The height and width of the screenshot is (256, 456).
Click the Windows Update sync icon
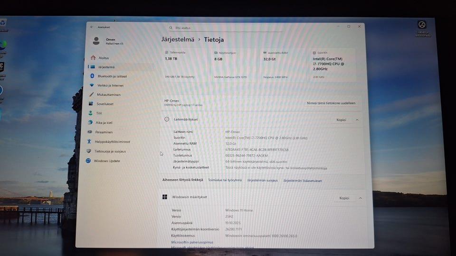pos(88,161)
